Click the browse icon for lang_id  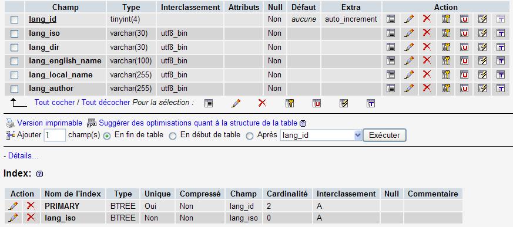(x=390, y=19)
